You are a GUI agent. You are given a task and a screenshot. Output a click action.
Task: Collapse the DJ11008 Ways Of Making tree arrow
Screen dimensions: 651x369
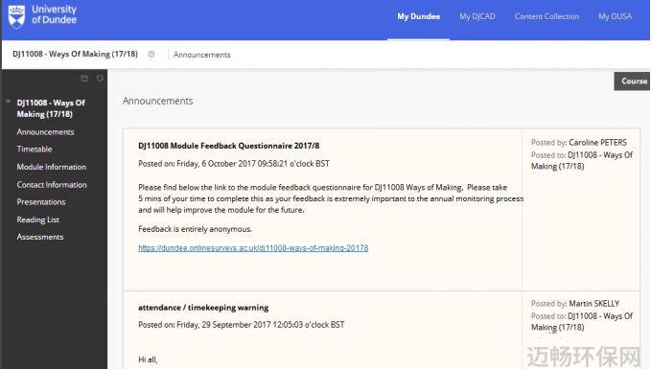pyautogui.click(x=9, y=102)
